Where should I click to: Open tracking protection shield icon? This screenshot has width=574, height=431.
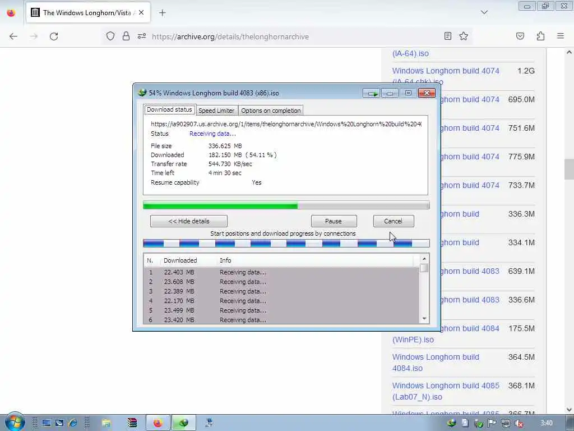[110, 36]
